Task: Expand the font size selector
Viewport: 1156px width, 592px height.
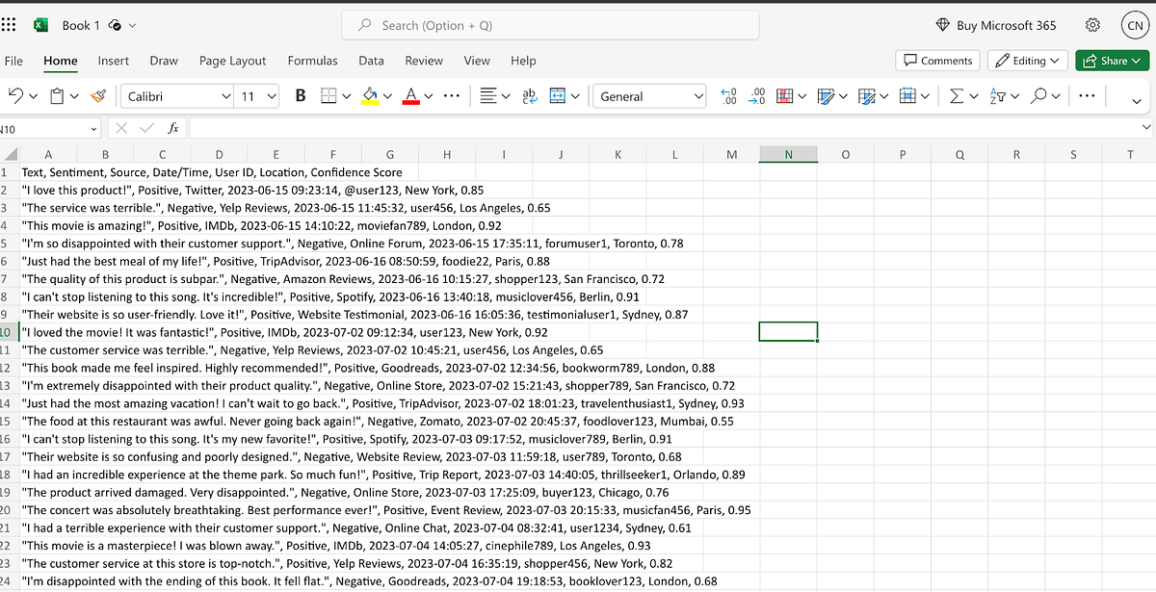Action: pyautogui.click(x=270, y=95)
